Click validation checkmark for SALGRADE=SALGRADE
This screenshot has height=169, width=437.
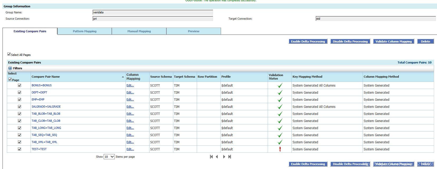pos(280,107)
